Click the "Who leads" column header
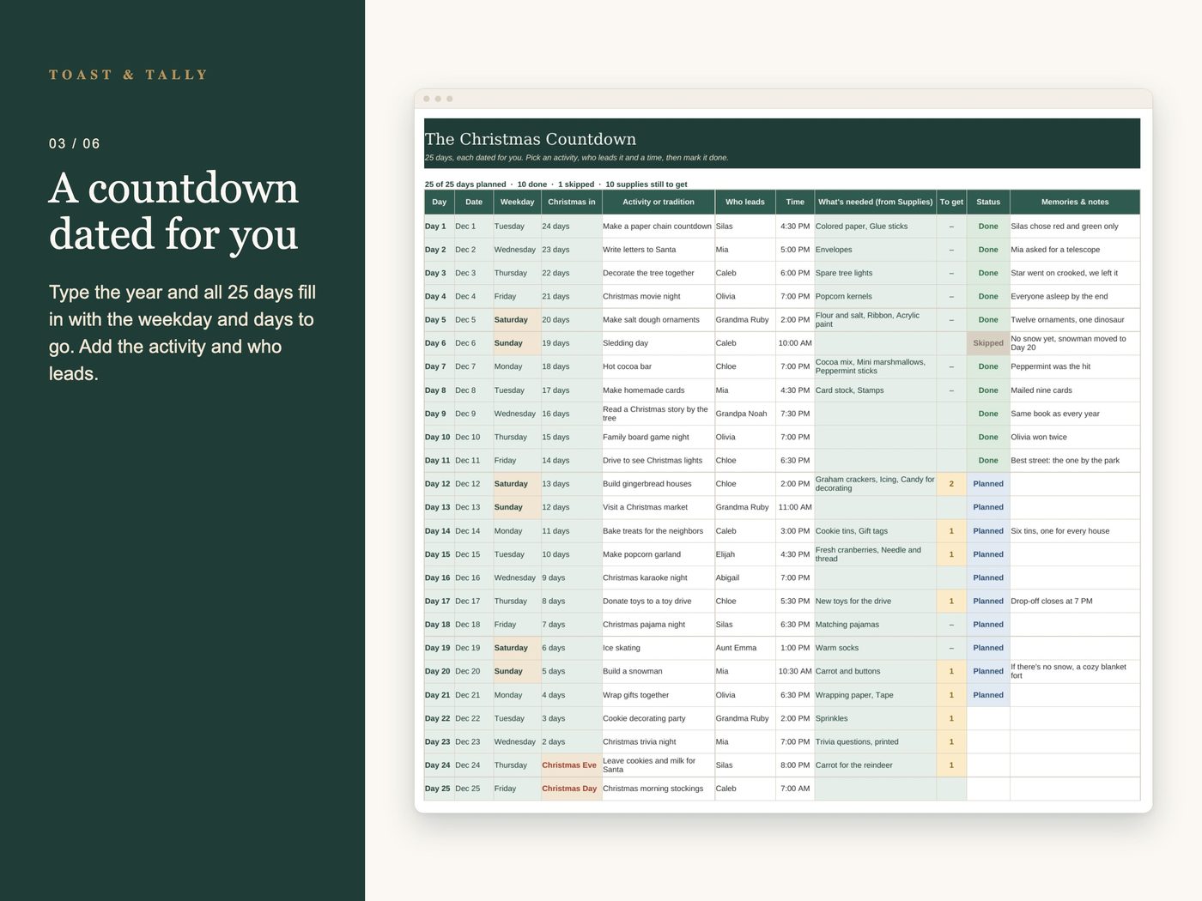 tap(745, 203)
